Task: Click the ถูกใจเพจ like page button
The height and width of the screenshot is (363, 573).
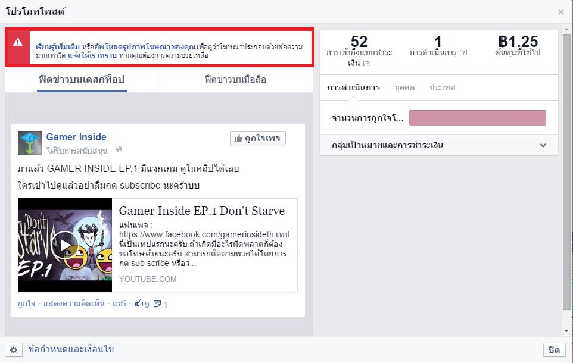Action: coord(258,139)
